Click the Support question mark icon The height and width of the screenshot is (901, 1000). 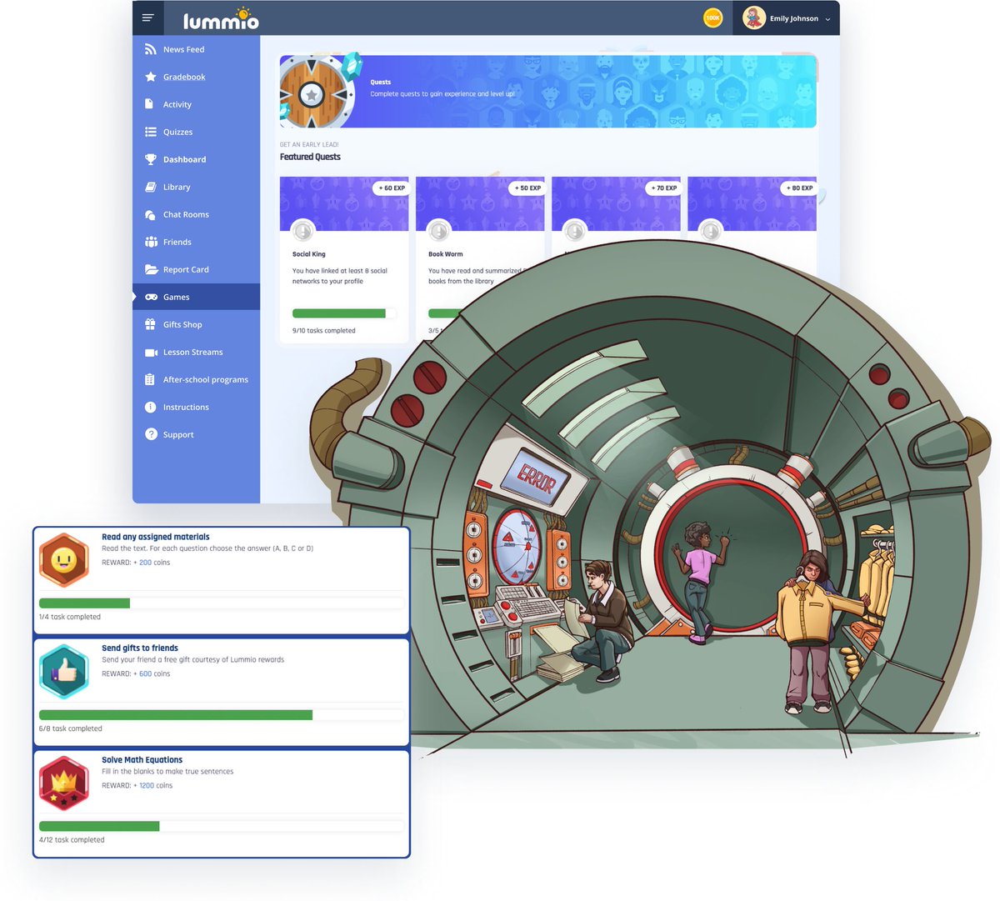(x=151, y=434)
